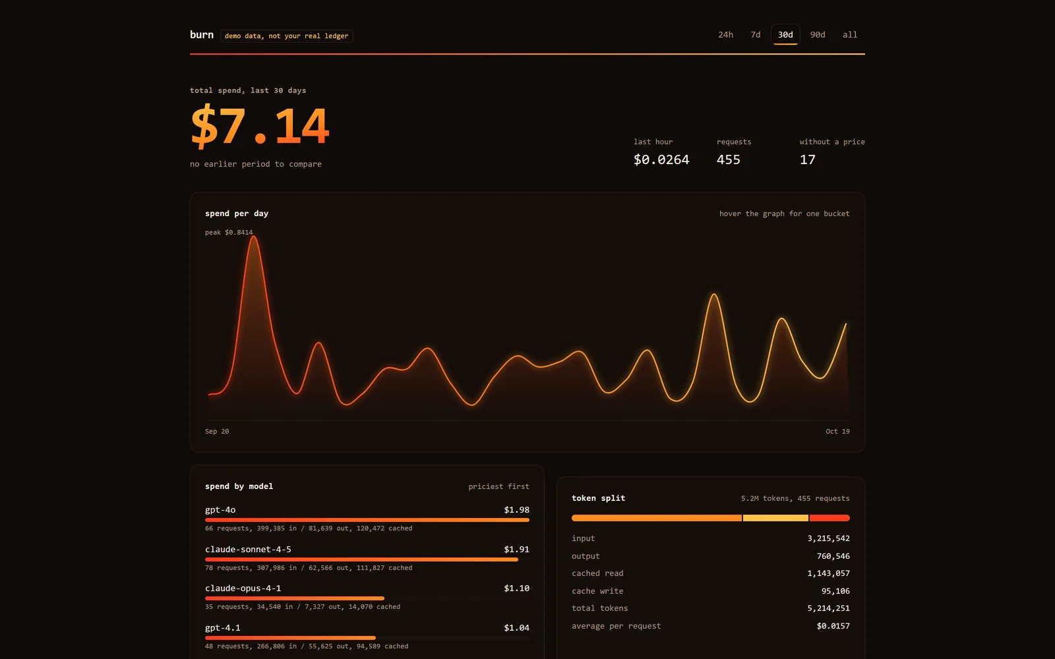Click the 'spend per day' chart heading
Viewport: 1055px width, 659px height.
(x=237, y=214)
